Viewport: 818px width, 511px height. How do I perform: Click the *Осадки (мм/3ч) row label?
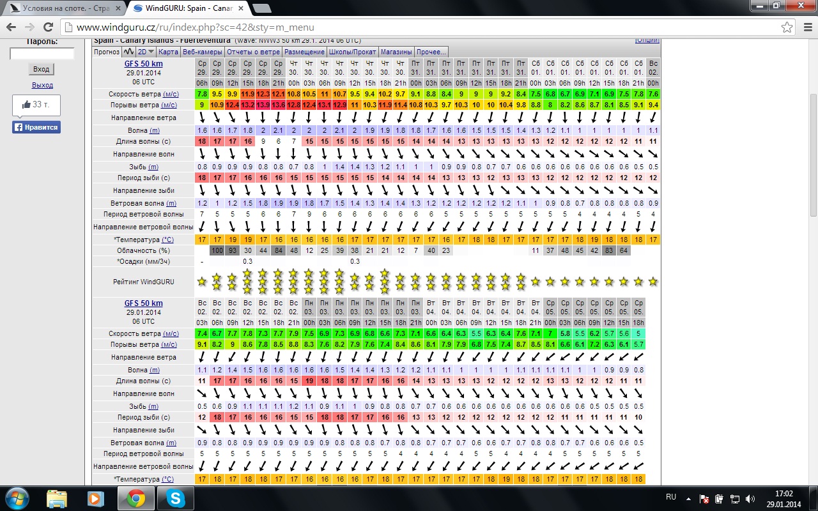pos(144,261)
